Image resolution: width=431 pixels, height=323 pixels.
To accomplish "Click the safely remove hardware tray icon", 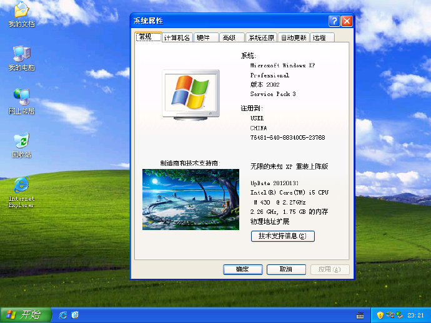I will click(x=399, y=315).
